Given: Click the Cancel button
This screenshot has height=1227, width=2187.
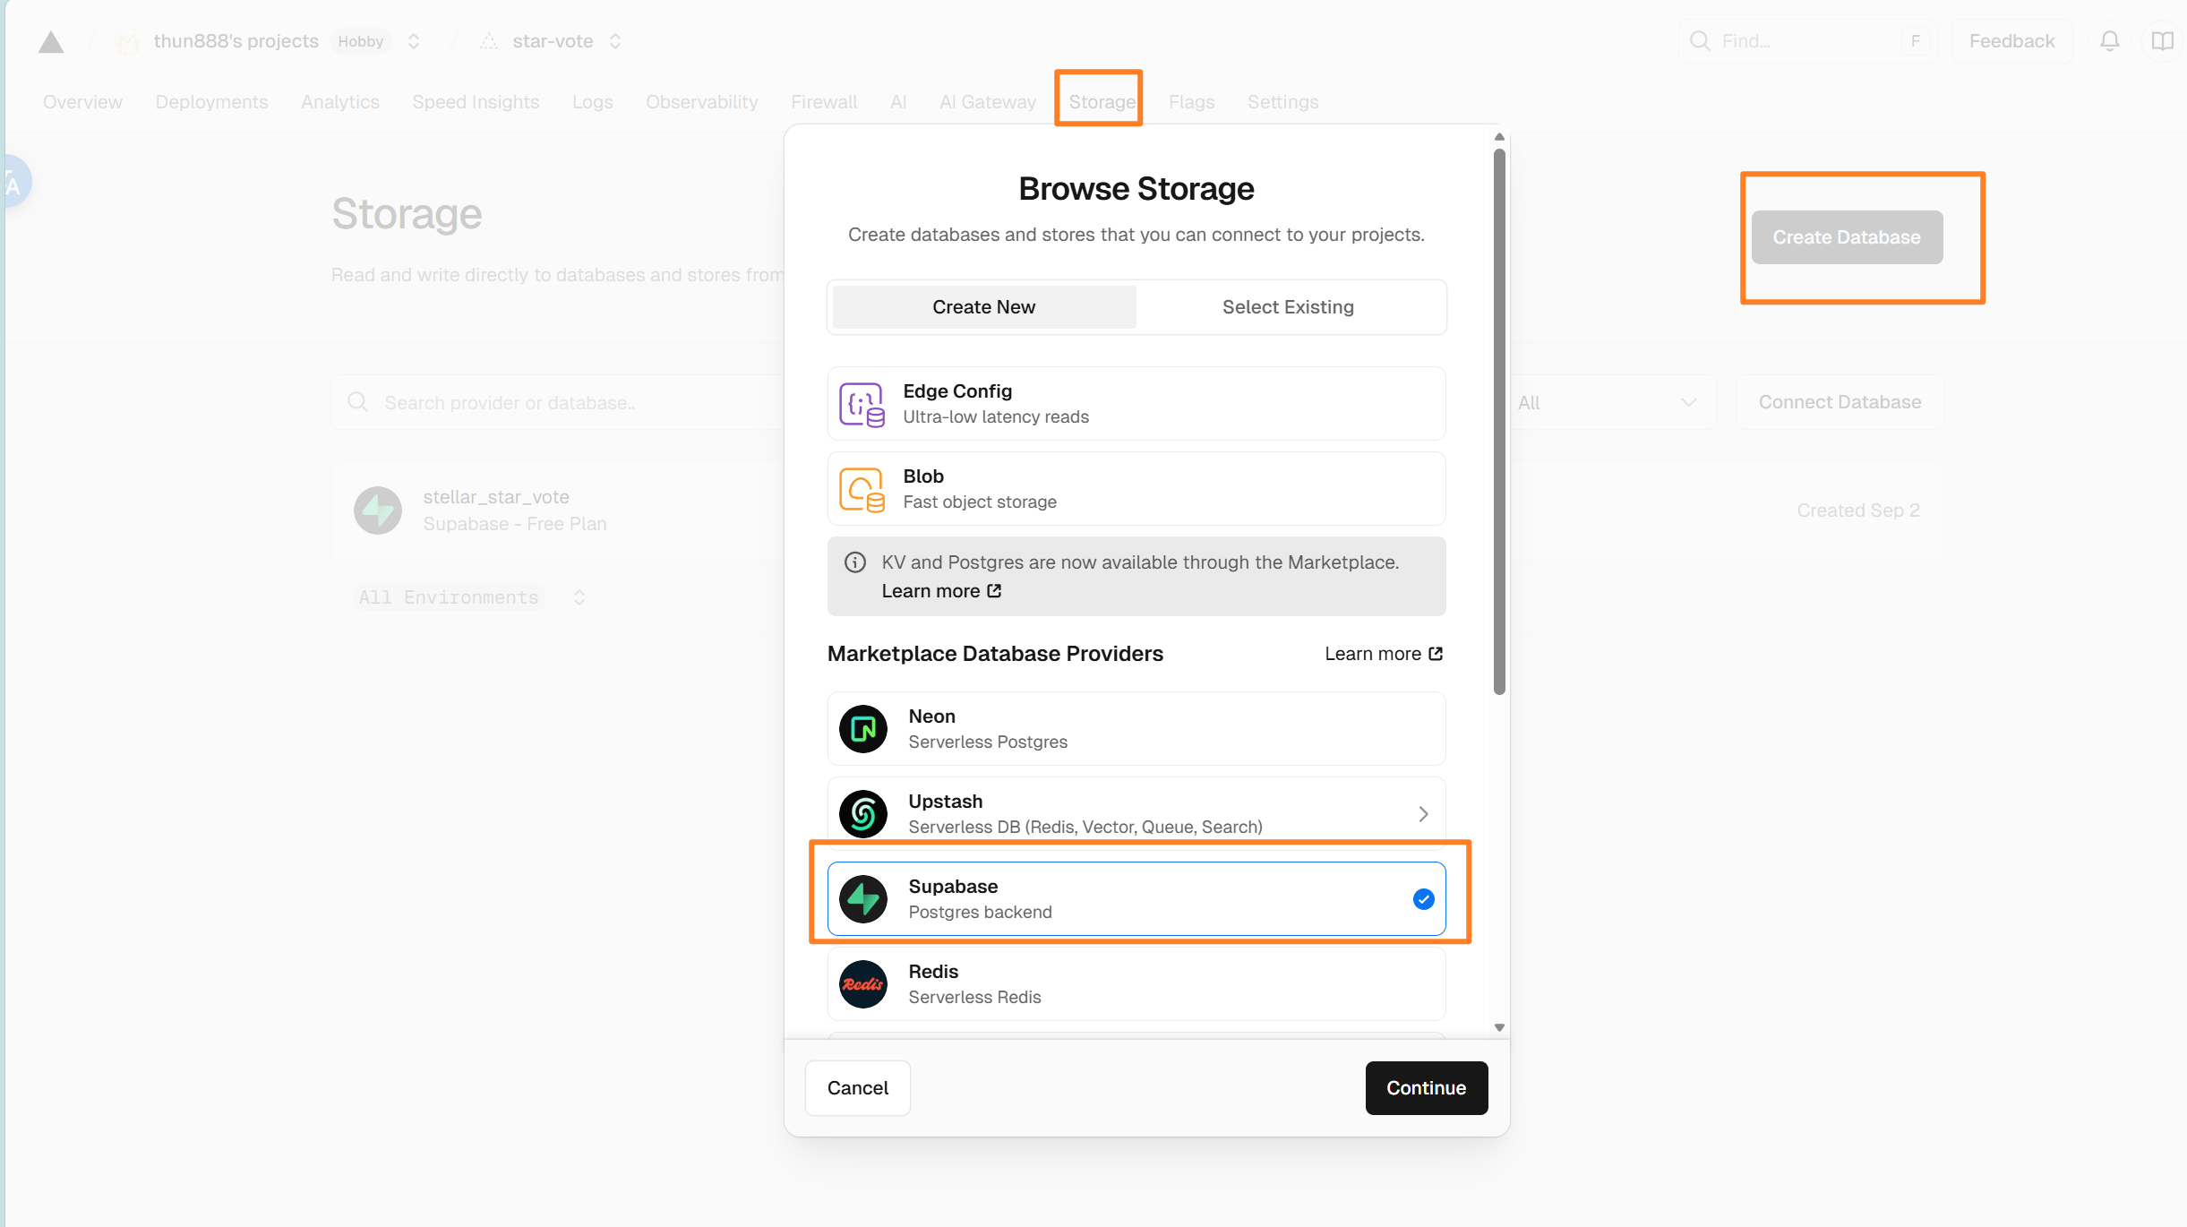Looking at the screenshot, I should [858, 1088].
